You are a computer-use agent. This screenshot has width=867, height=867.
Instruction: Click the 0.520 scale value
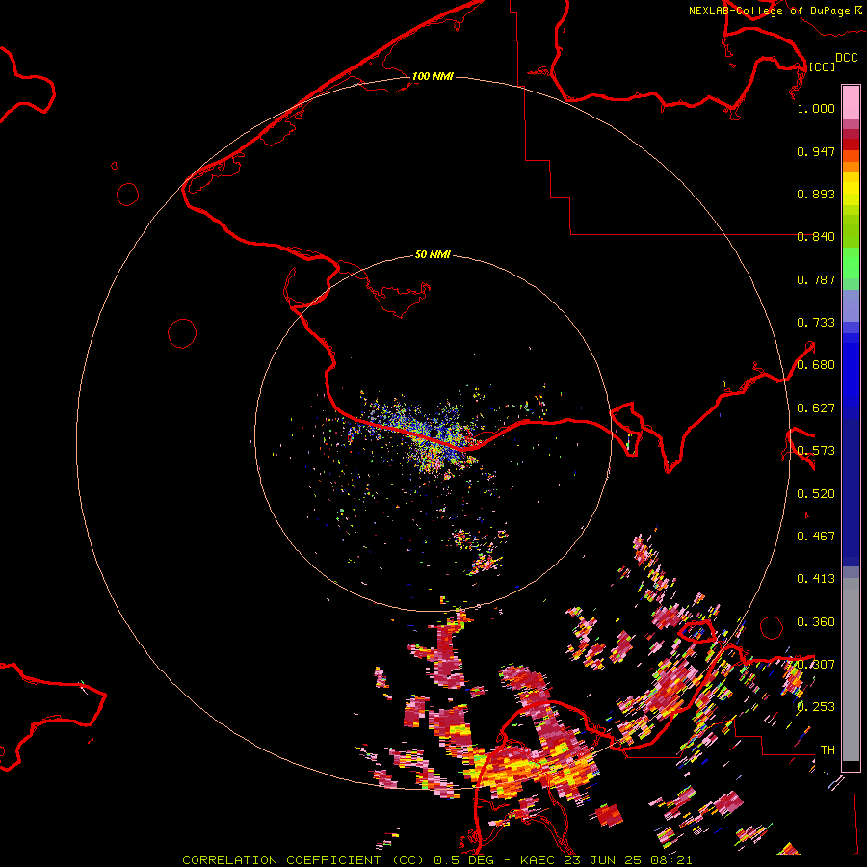pyautogui.click(x=816, y=494)
